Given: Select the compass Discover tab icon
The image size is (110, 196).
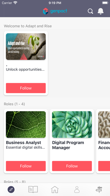Looking at the screenshot, I should [x=11, y=190].
